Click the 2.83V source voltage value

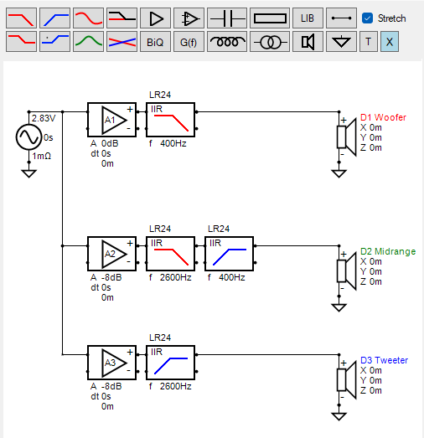pyautogui.click(x=44, y=118)
